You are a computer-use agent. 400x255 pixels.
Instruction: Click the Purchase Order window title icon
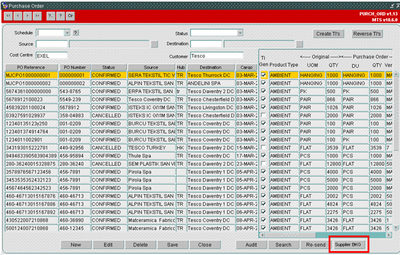5,6
